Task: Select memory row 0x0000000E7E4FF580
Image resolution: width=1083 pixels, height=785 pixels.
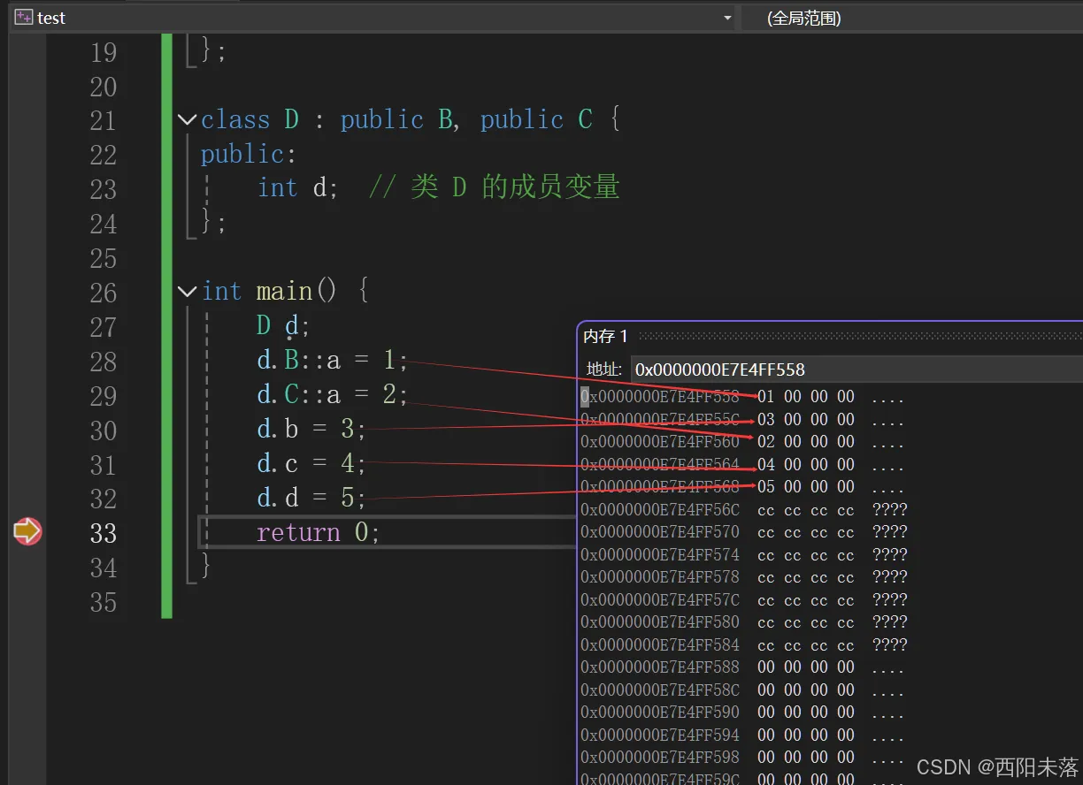Action: (744, 622)
